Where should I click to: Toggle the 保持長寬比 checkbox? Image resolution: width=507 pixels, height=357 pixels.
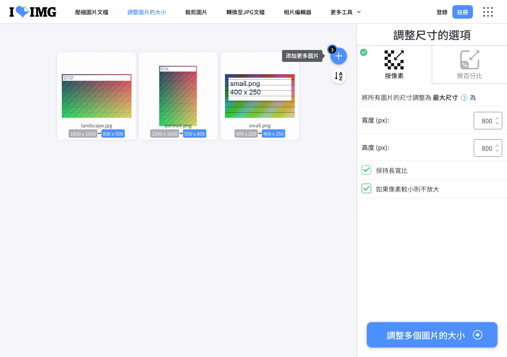click(x=366, y=170)
